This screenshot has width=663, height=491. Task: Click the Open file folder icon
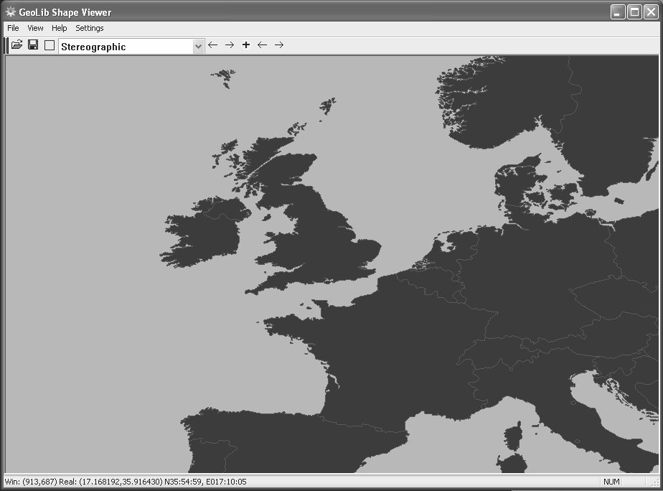pyautogui.click(x=17, y=45)
